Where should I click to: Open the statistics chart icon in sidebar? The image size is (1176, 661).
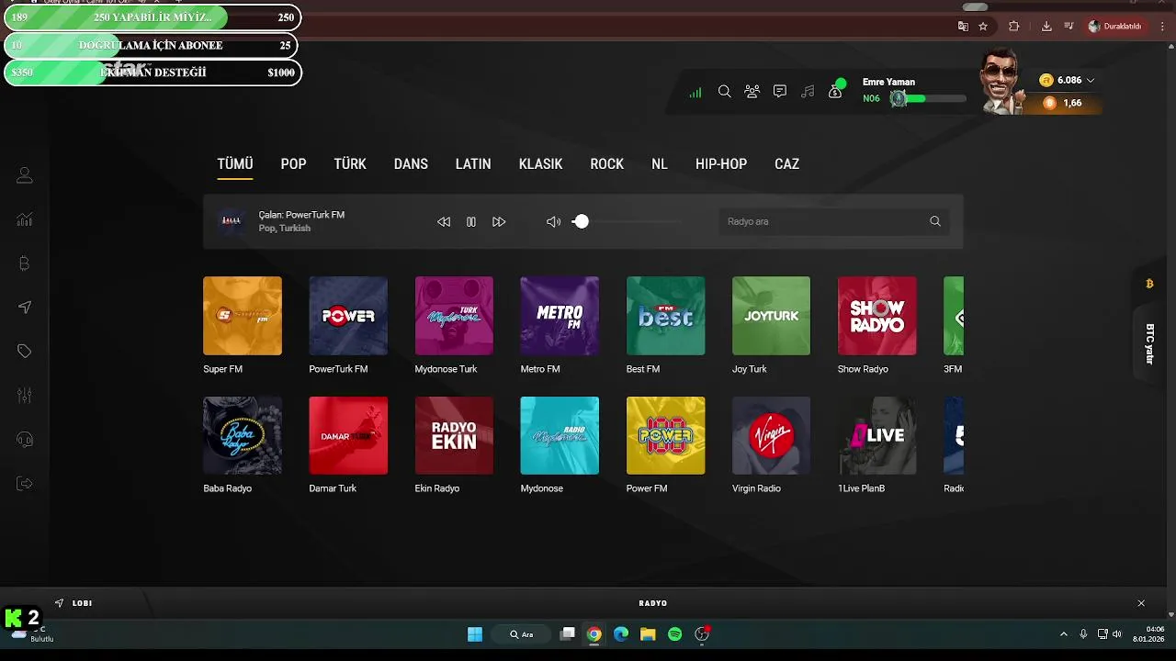[25, 219]
